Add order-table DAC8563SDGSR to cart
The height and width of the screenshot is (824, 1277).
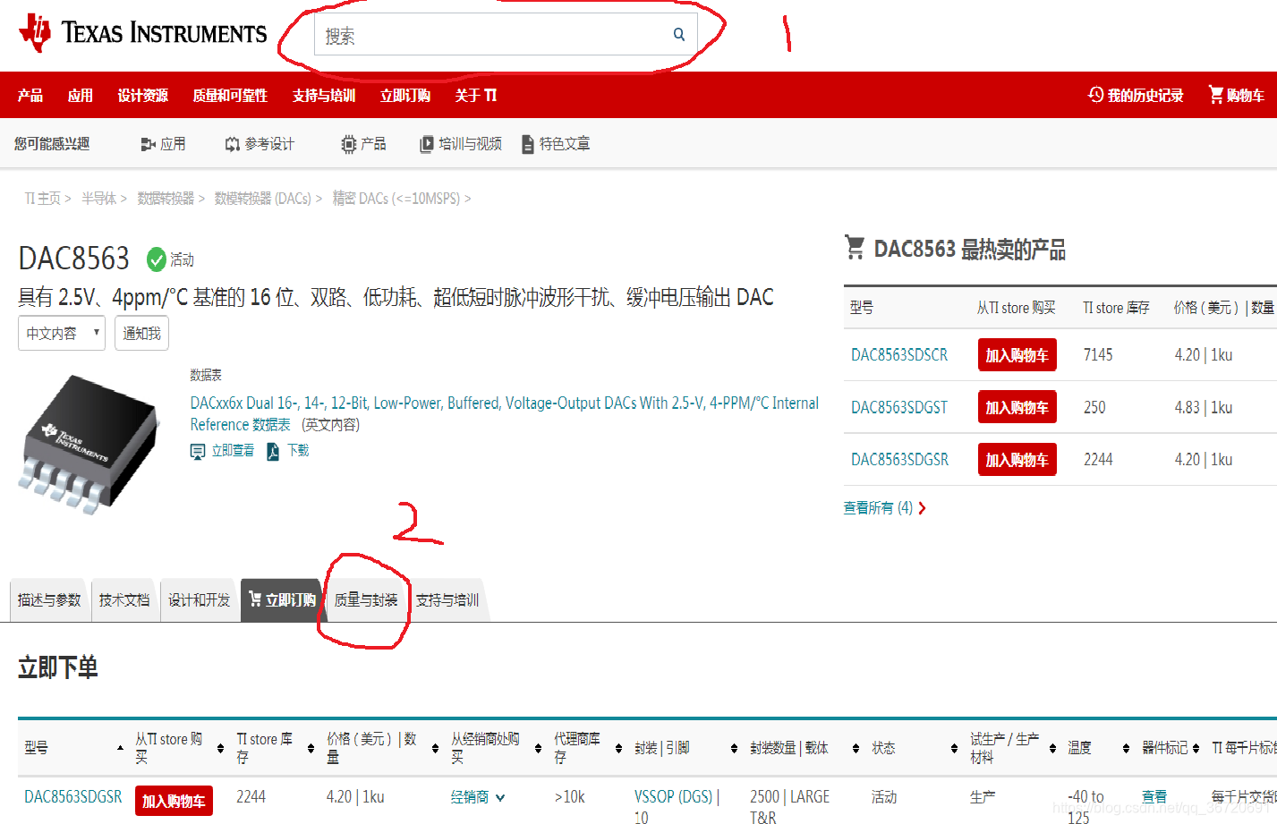[x=174, y=801]
